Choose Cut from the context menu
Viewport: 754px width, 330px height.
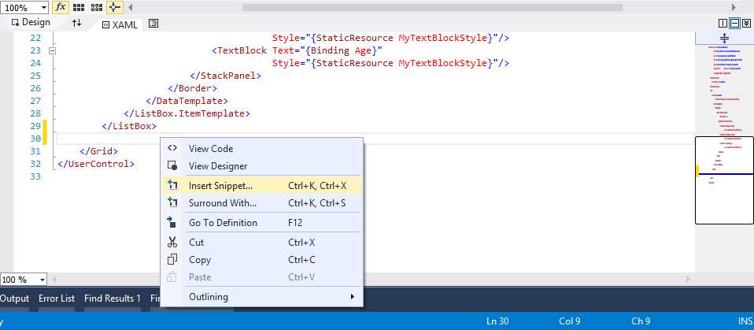pos(261,243)
